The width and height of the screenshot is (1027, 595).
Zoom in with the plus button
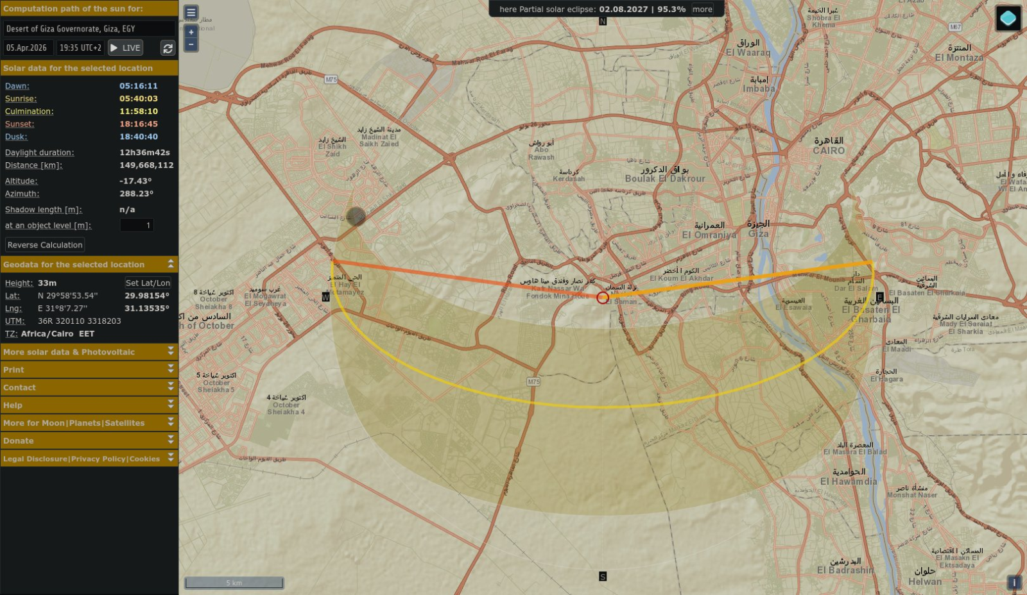coord(191,32)
